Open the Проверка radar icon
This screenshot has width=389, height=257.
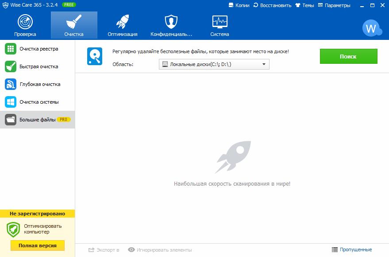click(25, 22)
